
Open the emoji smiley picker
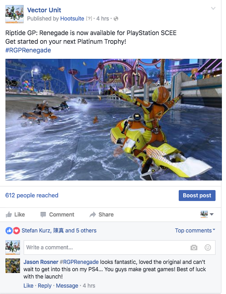click(x=208, y=248)
